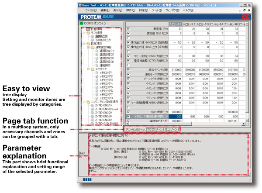Viewport: 262px width, 193px height.
Task: Open the 操作(O) menu
Action: click(131, 10)
